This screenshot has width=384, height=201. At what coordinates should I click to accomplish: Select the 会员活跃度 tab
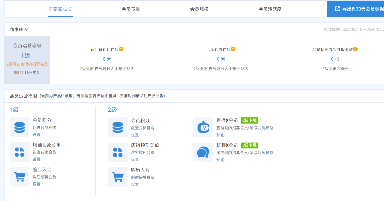point(270,9)
